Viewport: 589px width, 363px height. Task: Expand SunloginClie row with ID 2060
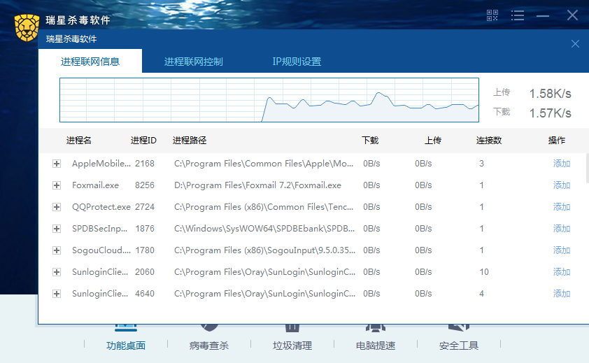pyautogui.click(x=57, y=272)
